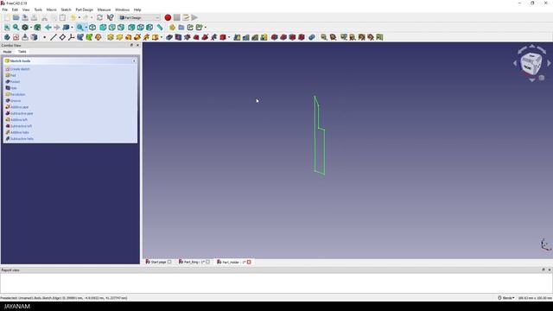Viewport: 553px width, 311px height.
Task: Click the Create body icon in toolbar
Action: coord(7,37)
